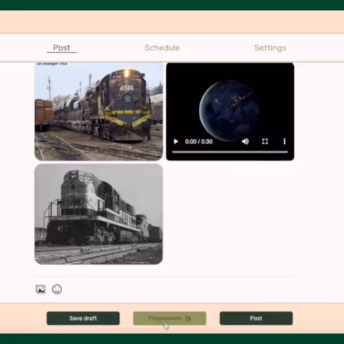Open the video in fullscreen
344x344 pixels.
pyautogui.click(x=265, y=142)
